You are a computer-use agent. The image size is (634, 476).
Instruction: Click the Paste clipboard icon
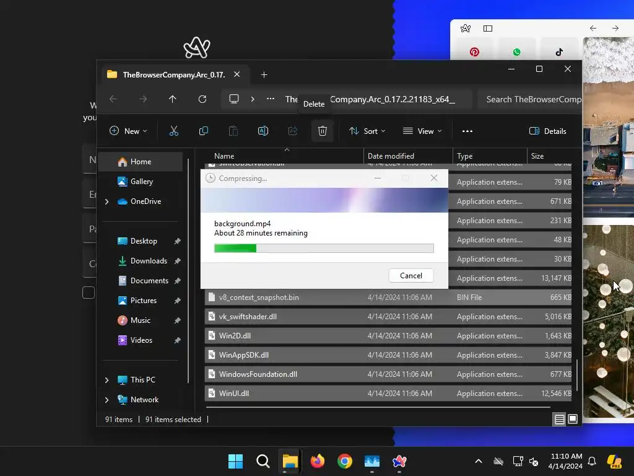pos(233,131)
